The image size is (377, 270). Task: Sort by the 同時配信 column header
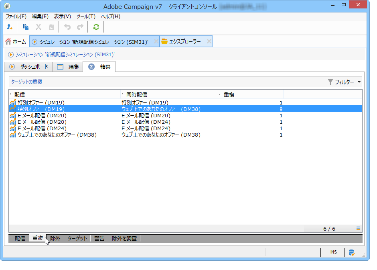pos(169,94)
